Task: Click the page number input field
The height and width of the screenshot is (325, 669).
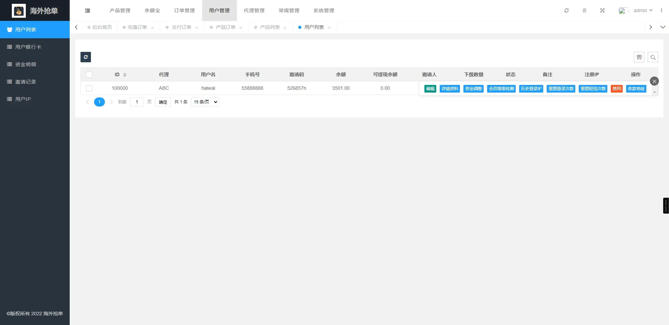Action: tap(137, 102)
